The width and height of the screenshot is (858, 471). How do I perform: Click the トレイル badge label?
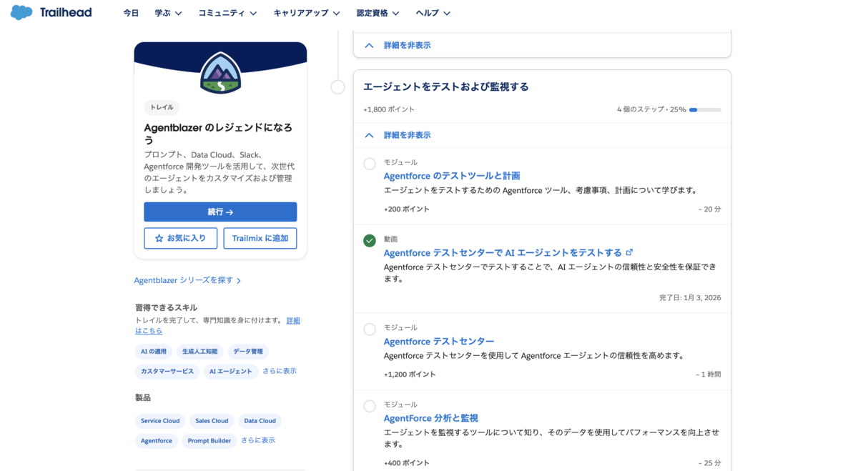[x=162, y=107]
